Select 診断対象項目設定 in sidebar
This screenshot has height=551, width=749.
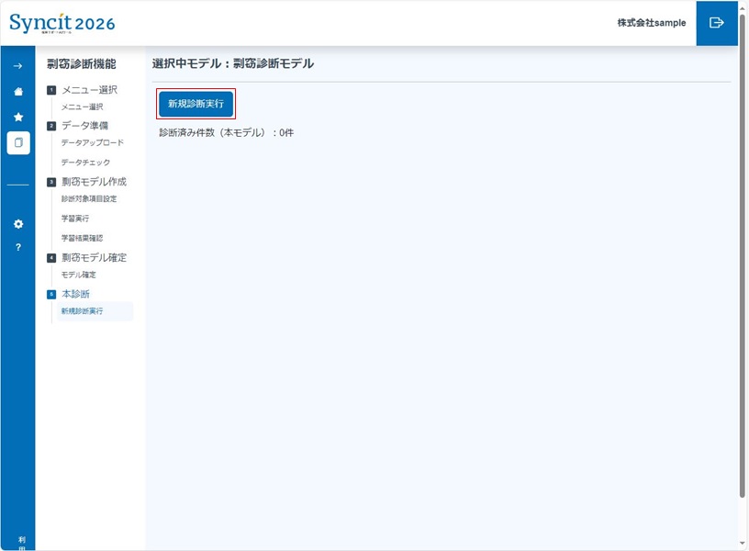tap(89, 199)
